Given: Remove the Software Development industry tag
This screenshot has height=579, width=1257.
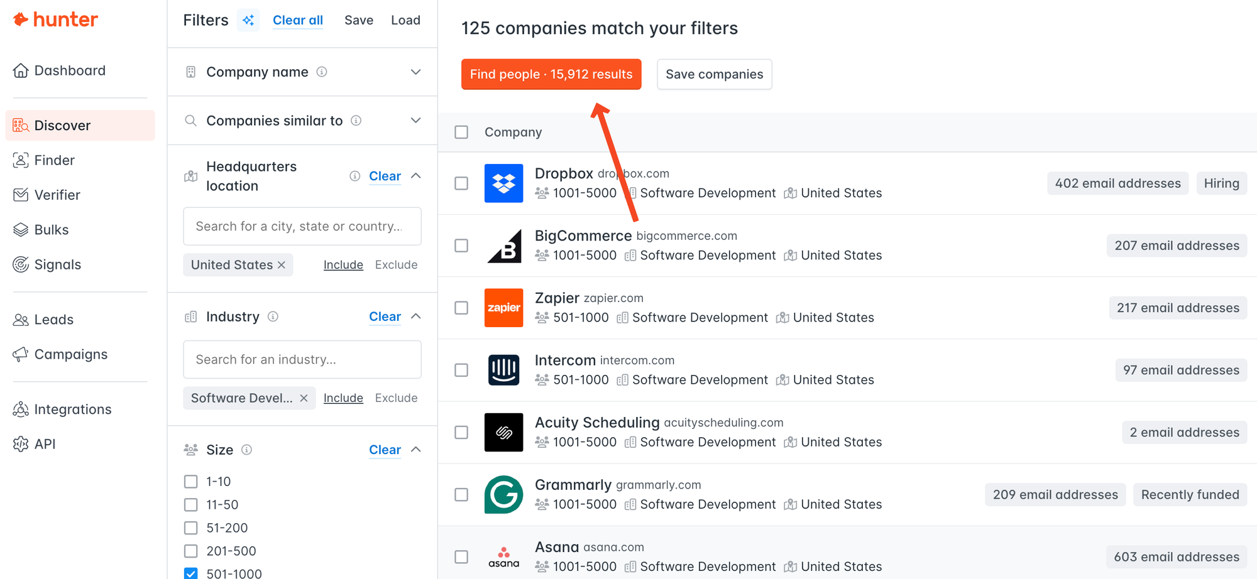Looking at the screenshot, I should pos(304,398).
